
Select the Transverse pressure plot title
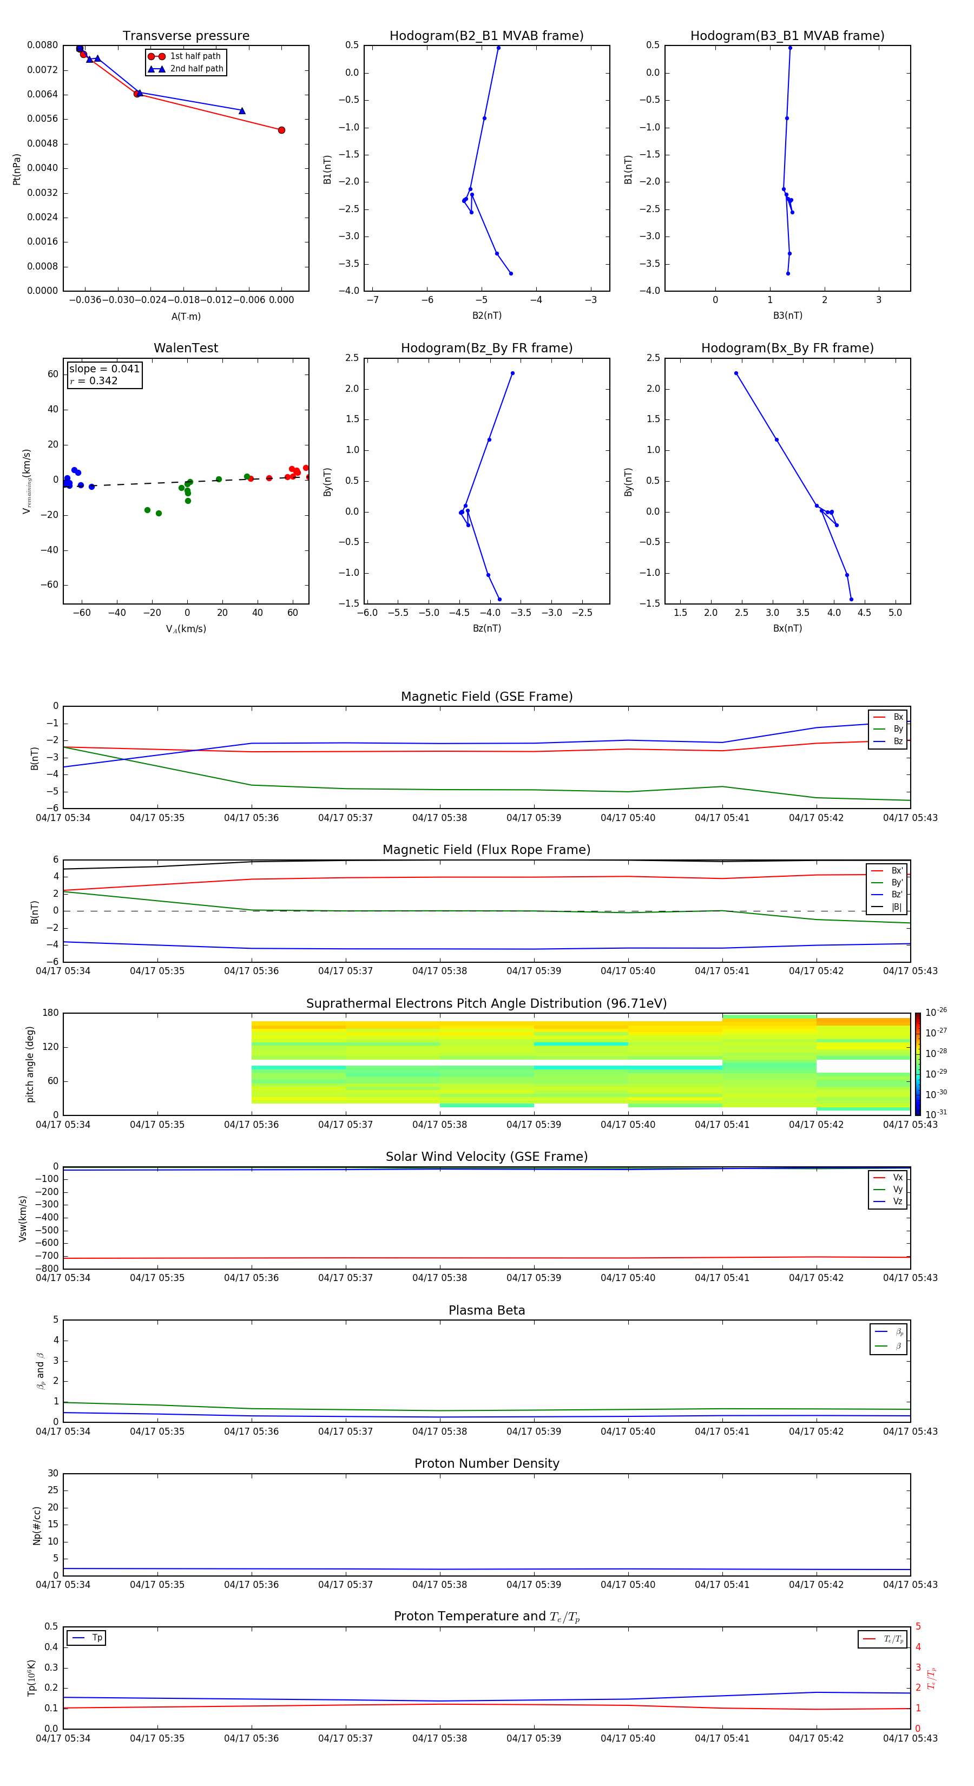point(186,36)
